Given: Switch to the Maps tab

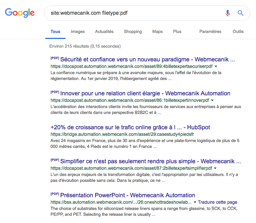Looking at the screenshot, I should tap(158, 32).
